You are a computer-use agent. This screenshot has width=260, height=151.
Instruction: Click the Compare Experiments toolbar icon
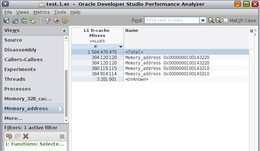(x=24, y=21)
